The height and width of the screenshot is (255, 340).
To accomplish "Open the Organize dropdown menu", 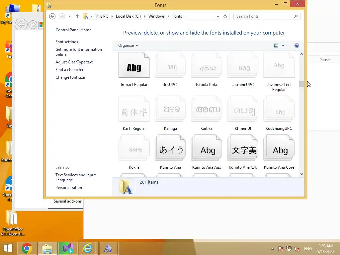I will (128, 45).
